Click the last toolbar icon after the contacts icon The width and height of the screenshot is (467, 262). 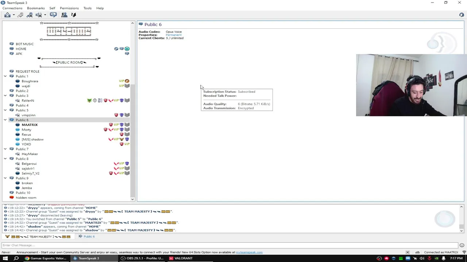click(73, 15)
